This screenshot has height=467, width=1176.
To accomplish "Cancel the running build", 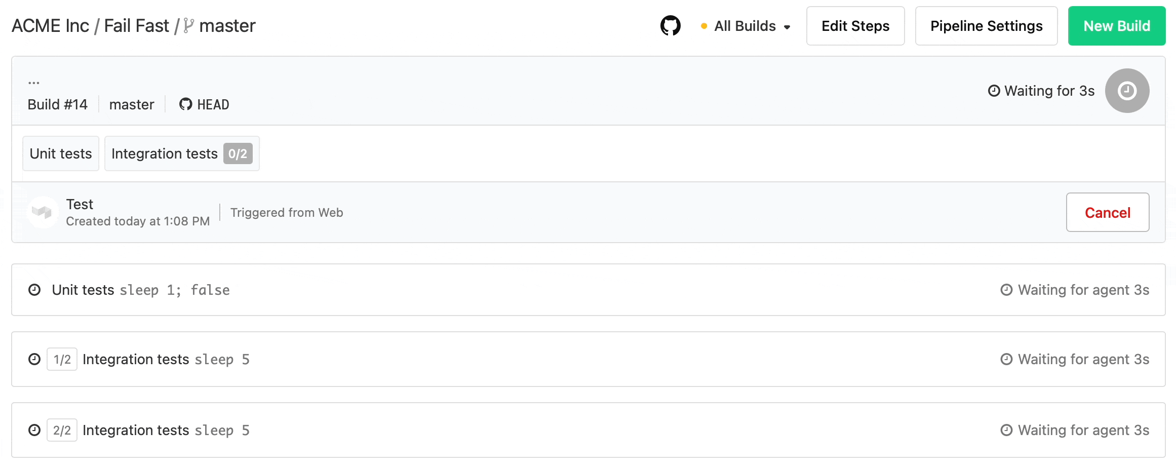I will pyautogui.click(x=1107, y=212).
